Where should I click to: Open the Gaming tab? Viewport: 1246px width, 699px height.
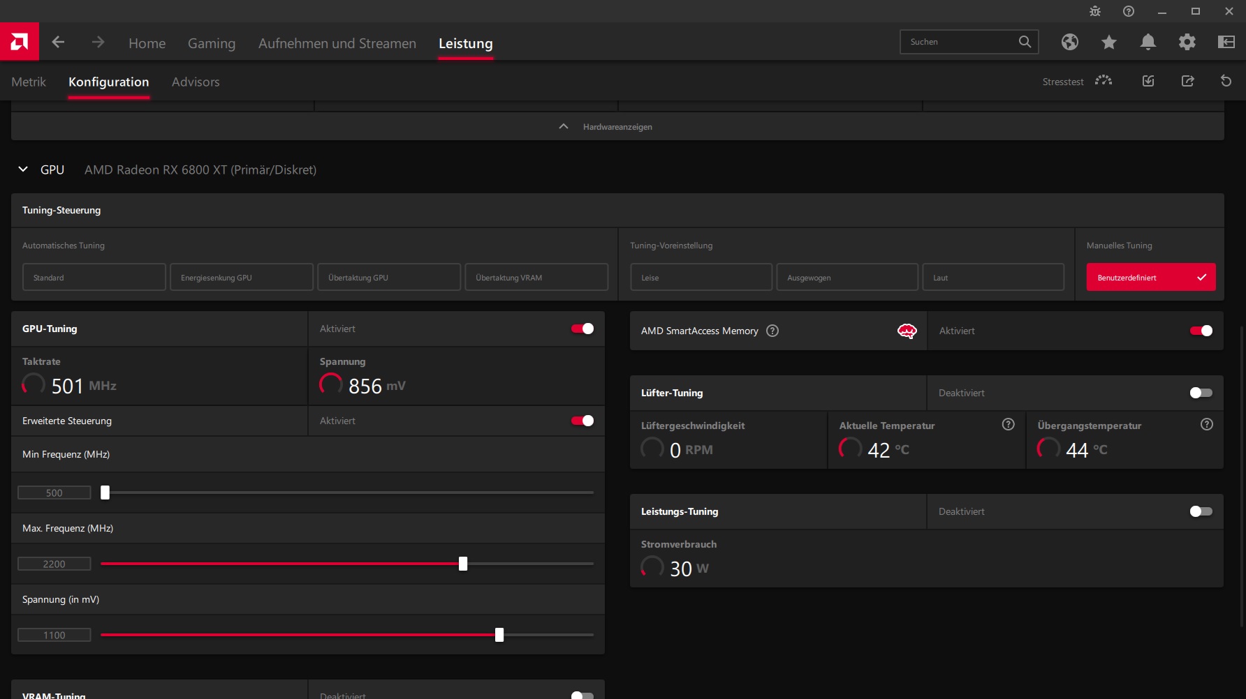pyautogui.click(x=212, y=43)
